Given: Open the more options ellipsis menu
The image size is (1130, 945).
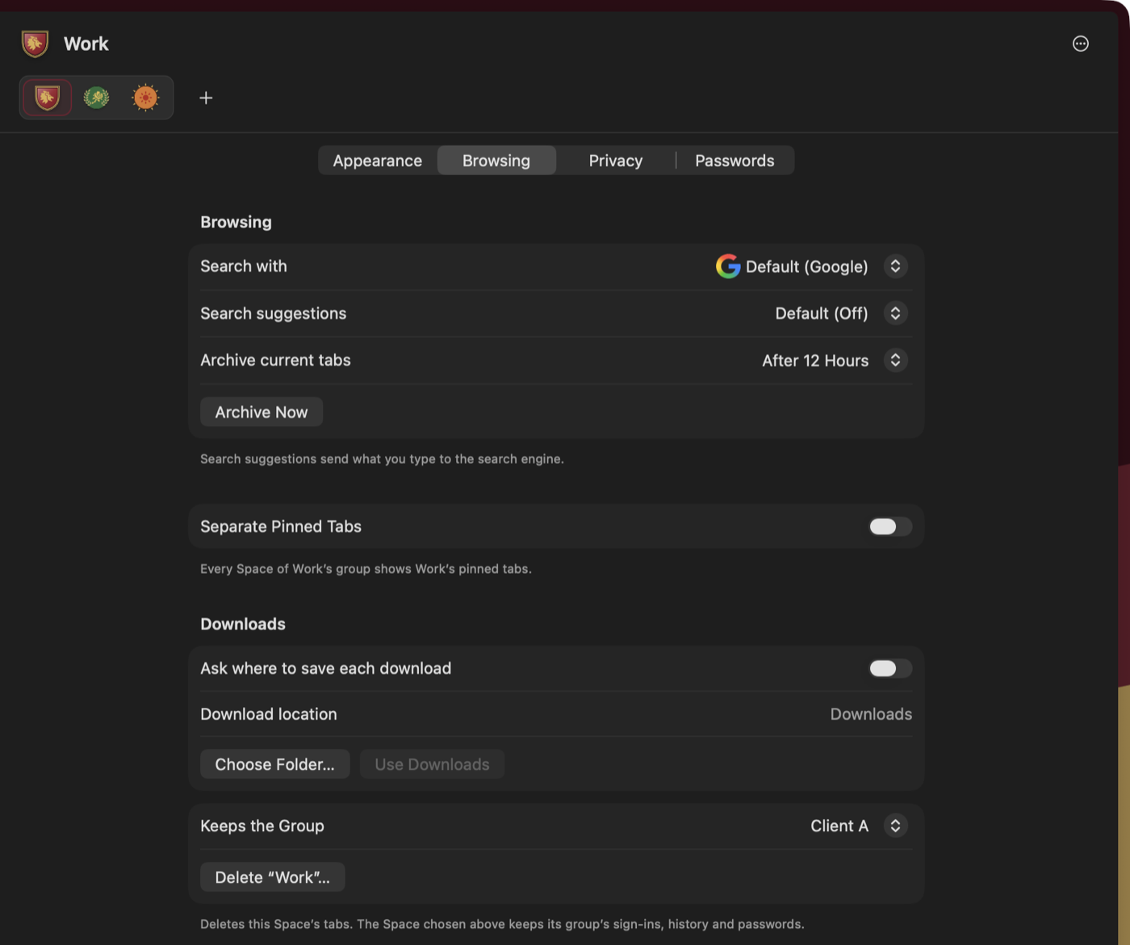Looking at the screenshot, I should pos(1080,44).
